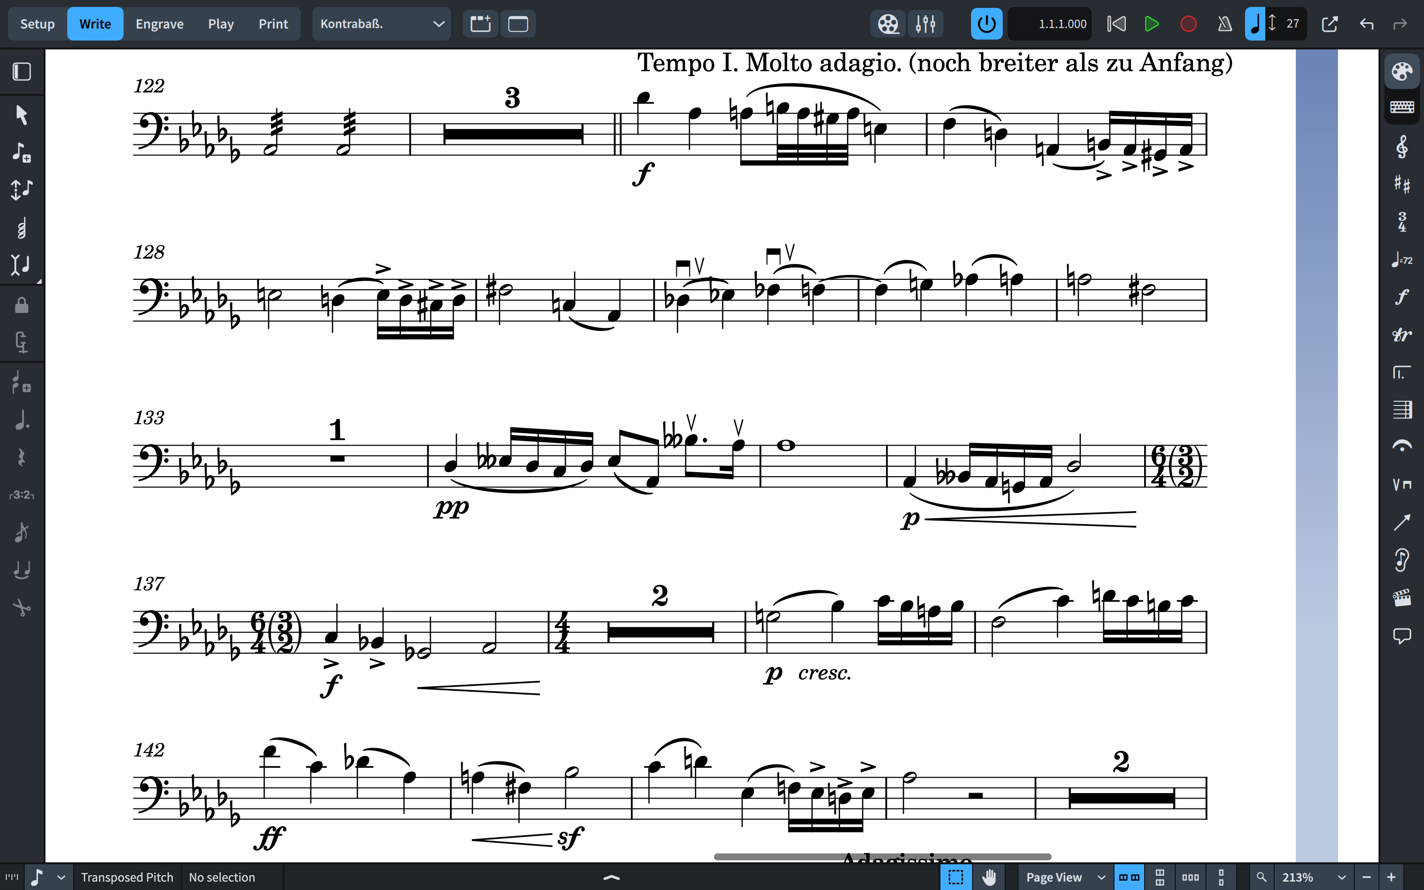The image size is (1424, 890).
Task: Open Ornaments trill panel
Action: coord(1402,335)
